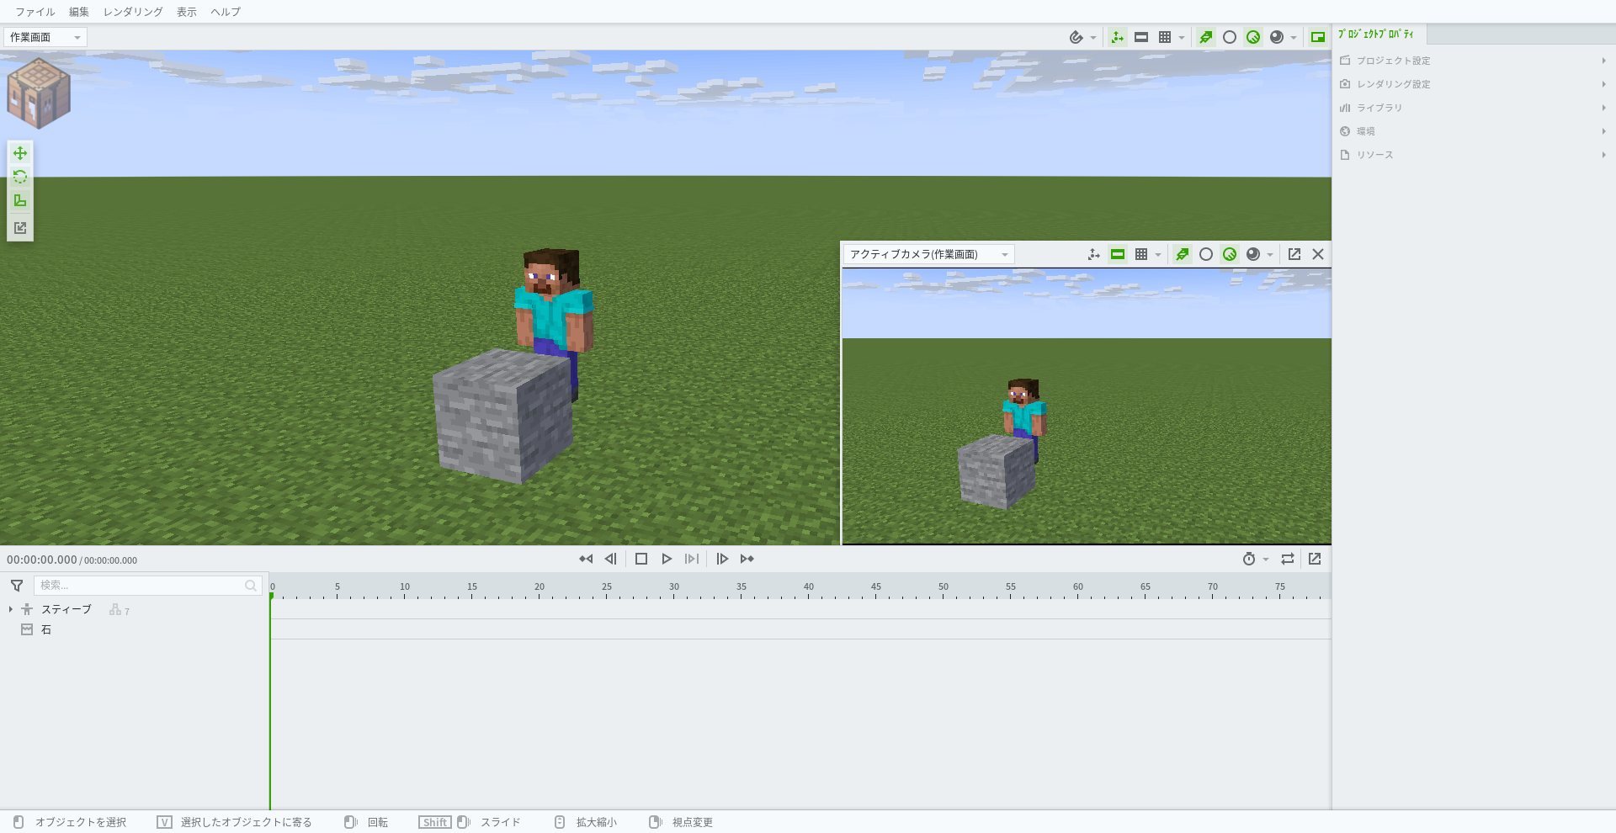Click the camera frame overlay icon

tap(1141, 37)
